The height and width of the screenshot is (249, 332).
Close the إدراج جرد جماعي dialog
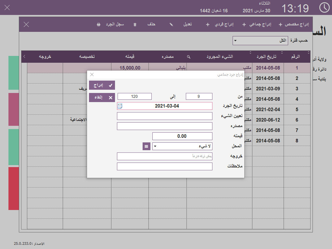pos(92,74)
